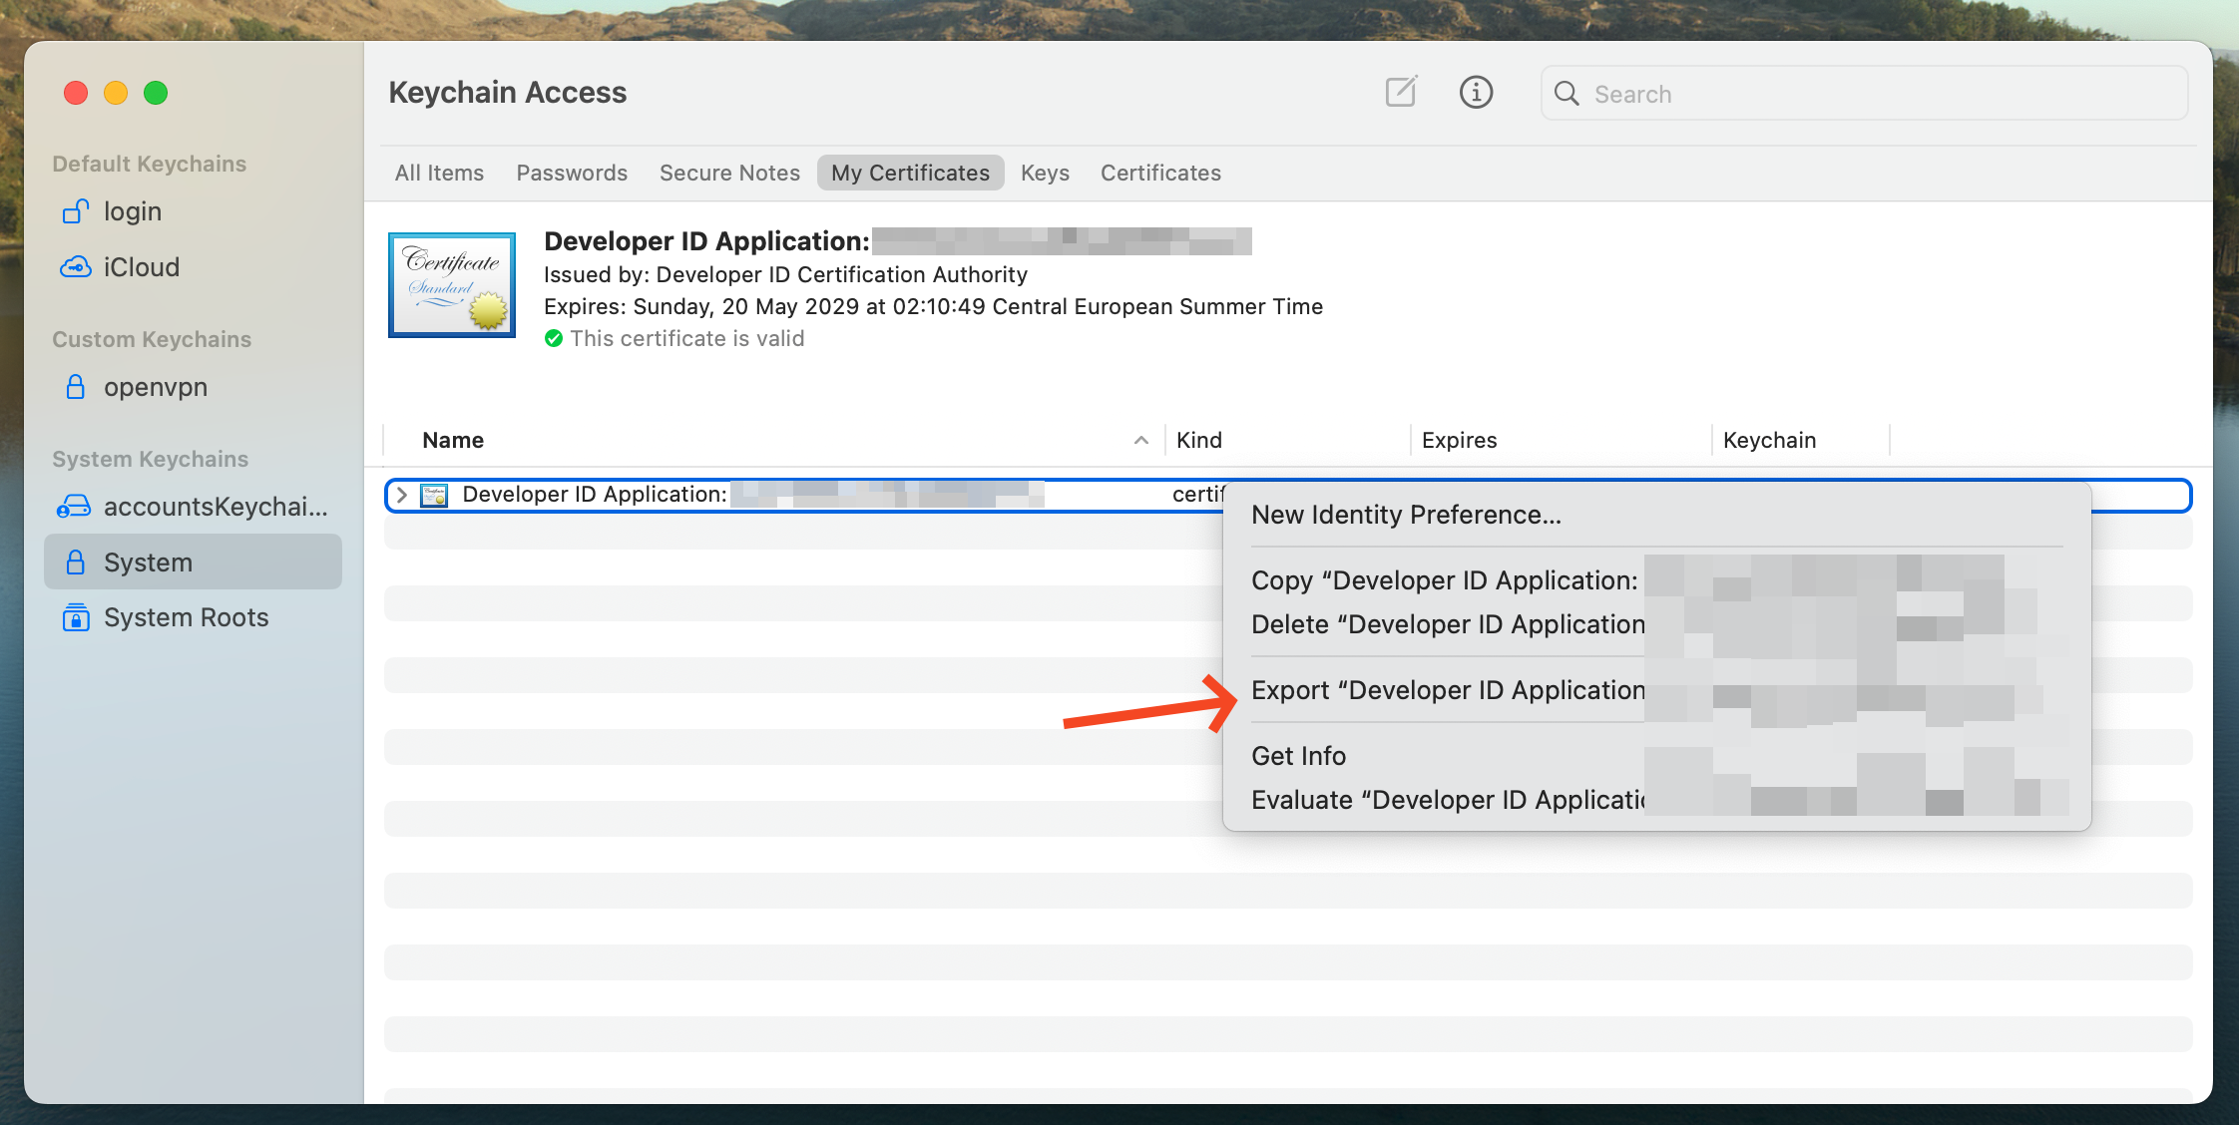Viewport: 2239px width, 1125px height.
Task: Select the openvpn keychain
Action: pos(194,387)
